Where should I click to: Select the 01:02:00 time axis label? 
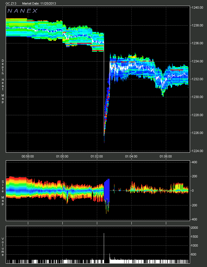97,156
